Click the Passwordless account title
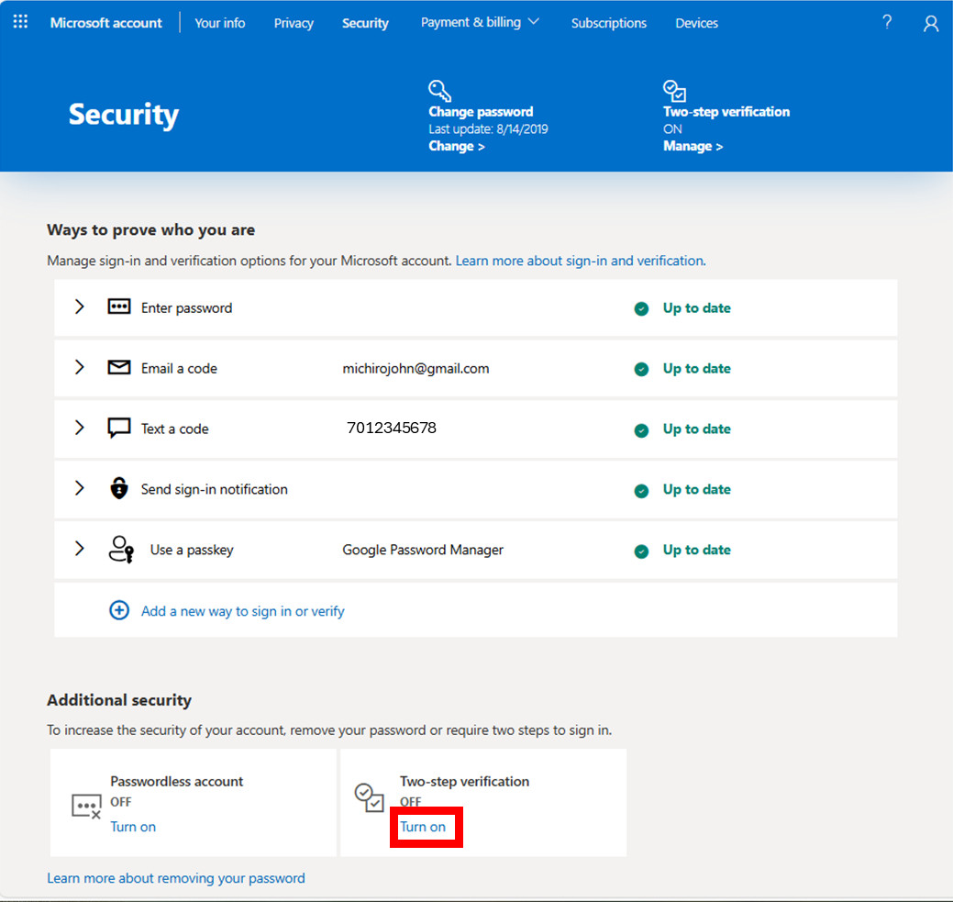Image resolution: width=953 pixels, height=902 pixels. click(x=177, y=781)
